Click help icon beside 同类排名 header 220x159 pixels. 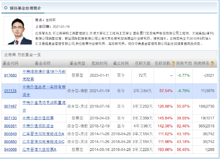coord(212,64)
